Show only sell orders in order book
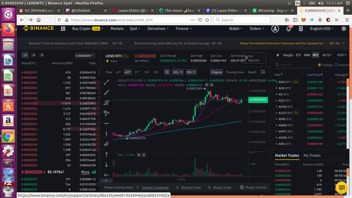 [x=41, y=55]
